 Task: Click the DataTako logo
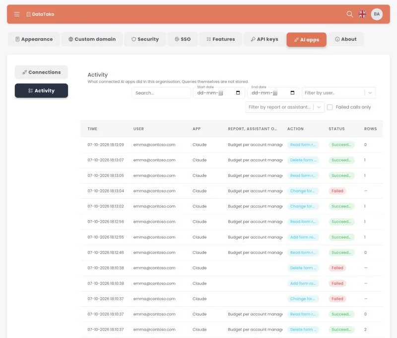pos(40,14)
